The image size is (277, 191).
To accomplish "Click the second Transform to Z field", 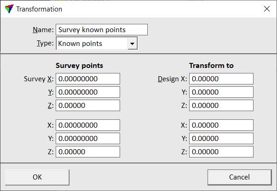I will coord(221,152).
